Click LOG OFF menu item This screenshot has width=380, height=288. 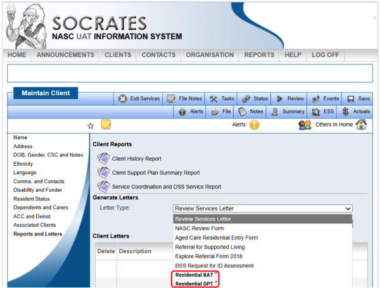point(326,55)
